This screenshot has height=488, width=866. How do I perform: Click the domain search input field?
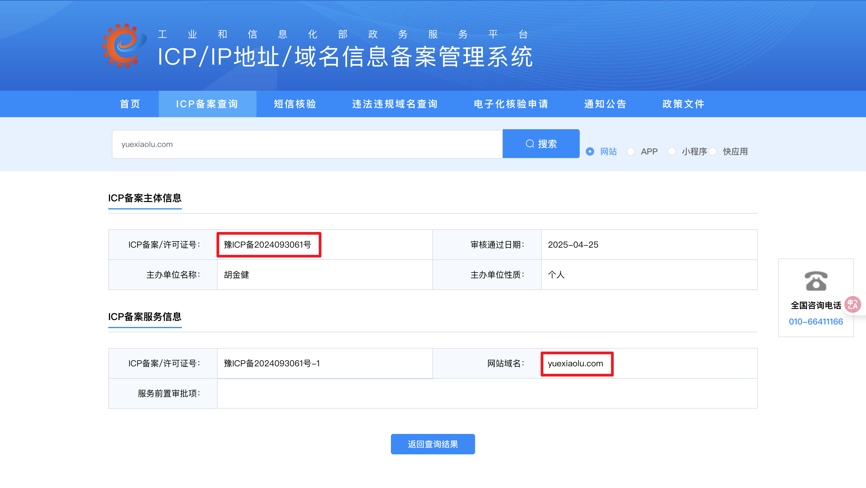pos(307,144)
